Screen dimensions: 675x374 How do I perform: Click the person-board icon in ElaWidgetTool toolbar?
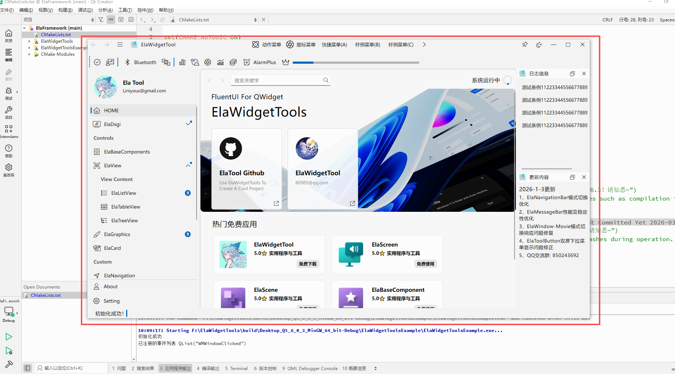110,62
